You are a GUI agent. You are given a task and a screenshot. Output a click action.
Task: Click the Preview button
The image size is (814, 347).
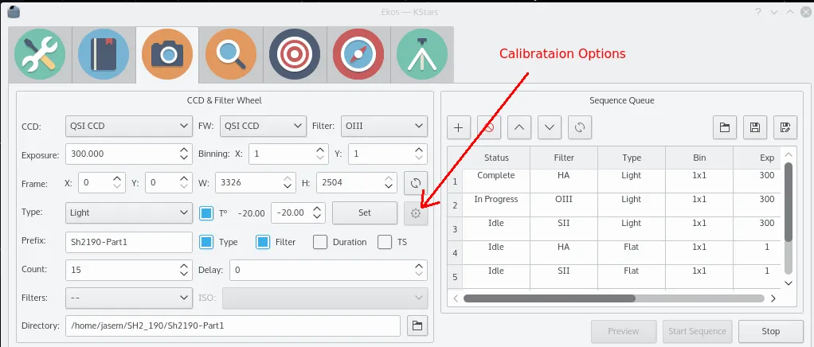[x=624, y=331]
